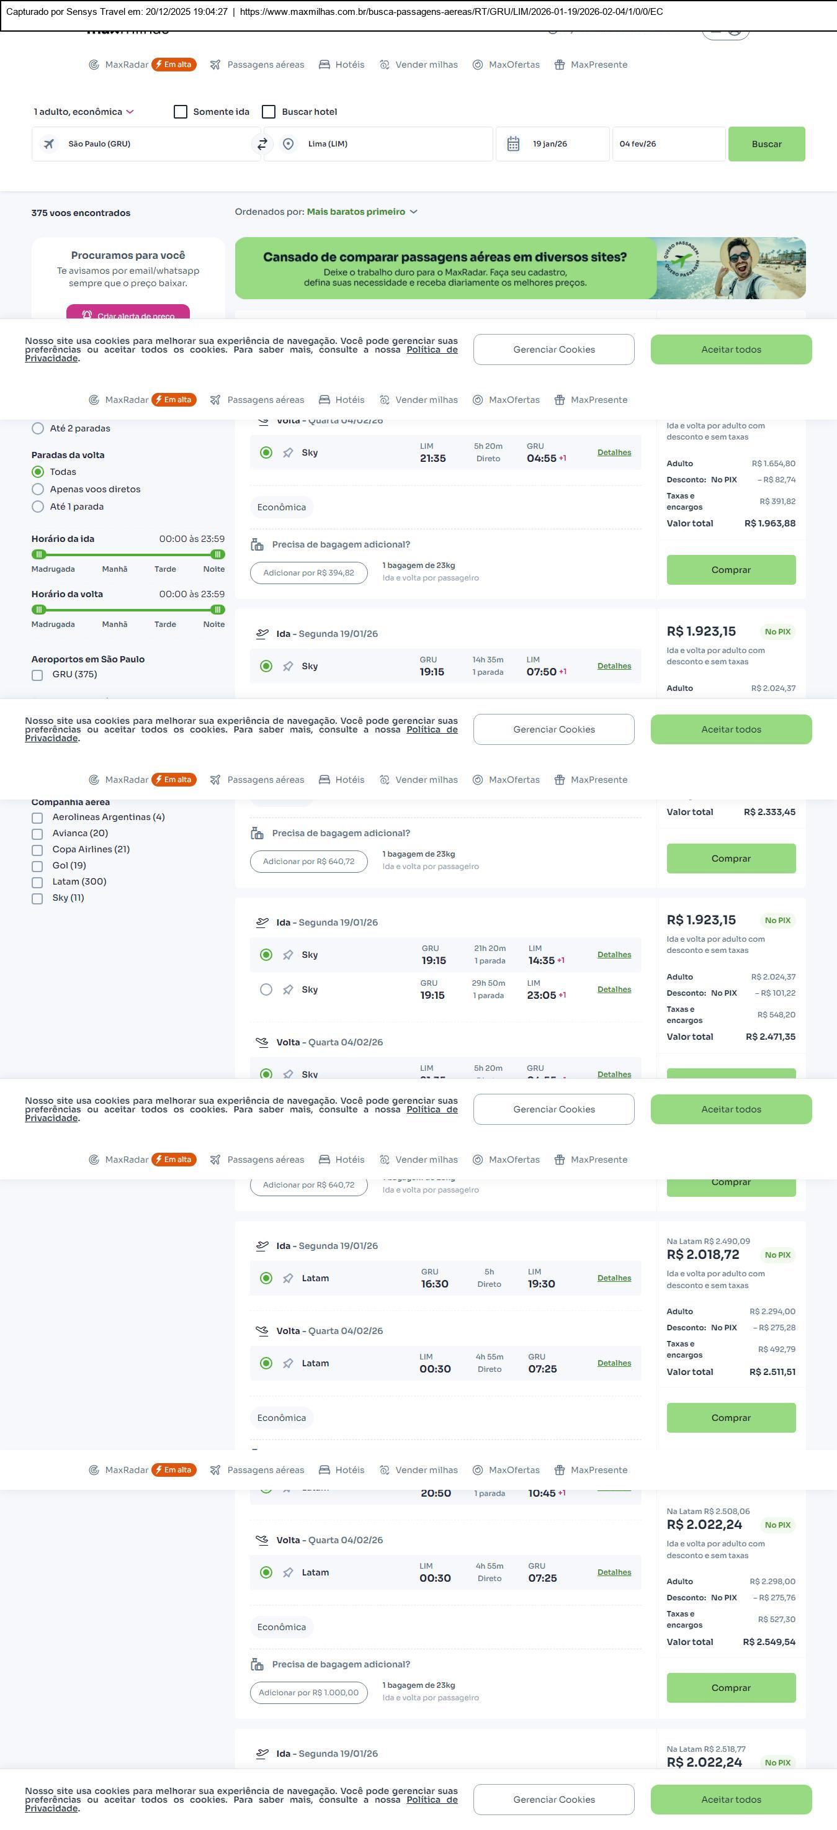Click Adicionar por R$ 1.000,00 baggage button
This screenshot has width=837, height=1830.
tap(309, 1692)
